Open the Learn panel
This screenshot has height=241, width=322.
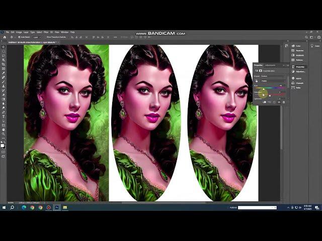point(315,46)
